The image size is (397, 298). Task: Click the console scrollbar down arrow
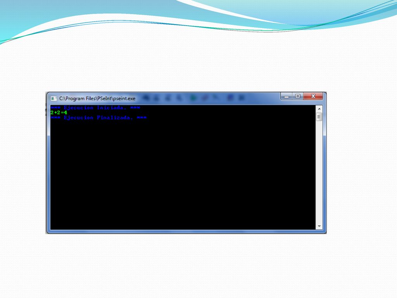pos(319,226)
